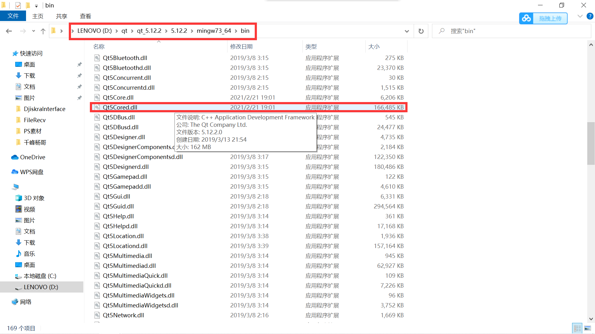Open the 主页 ribbon tab
This screenshot has height=334, width=595.
pos(38,16)
